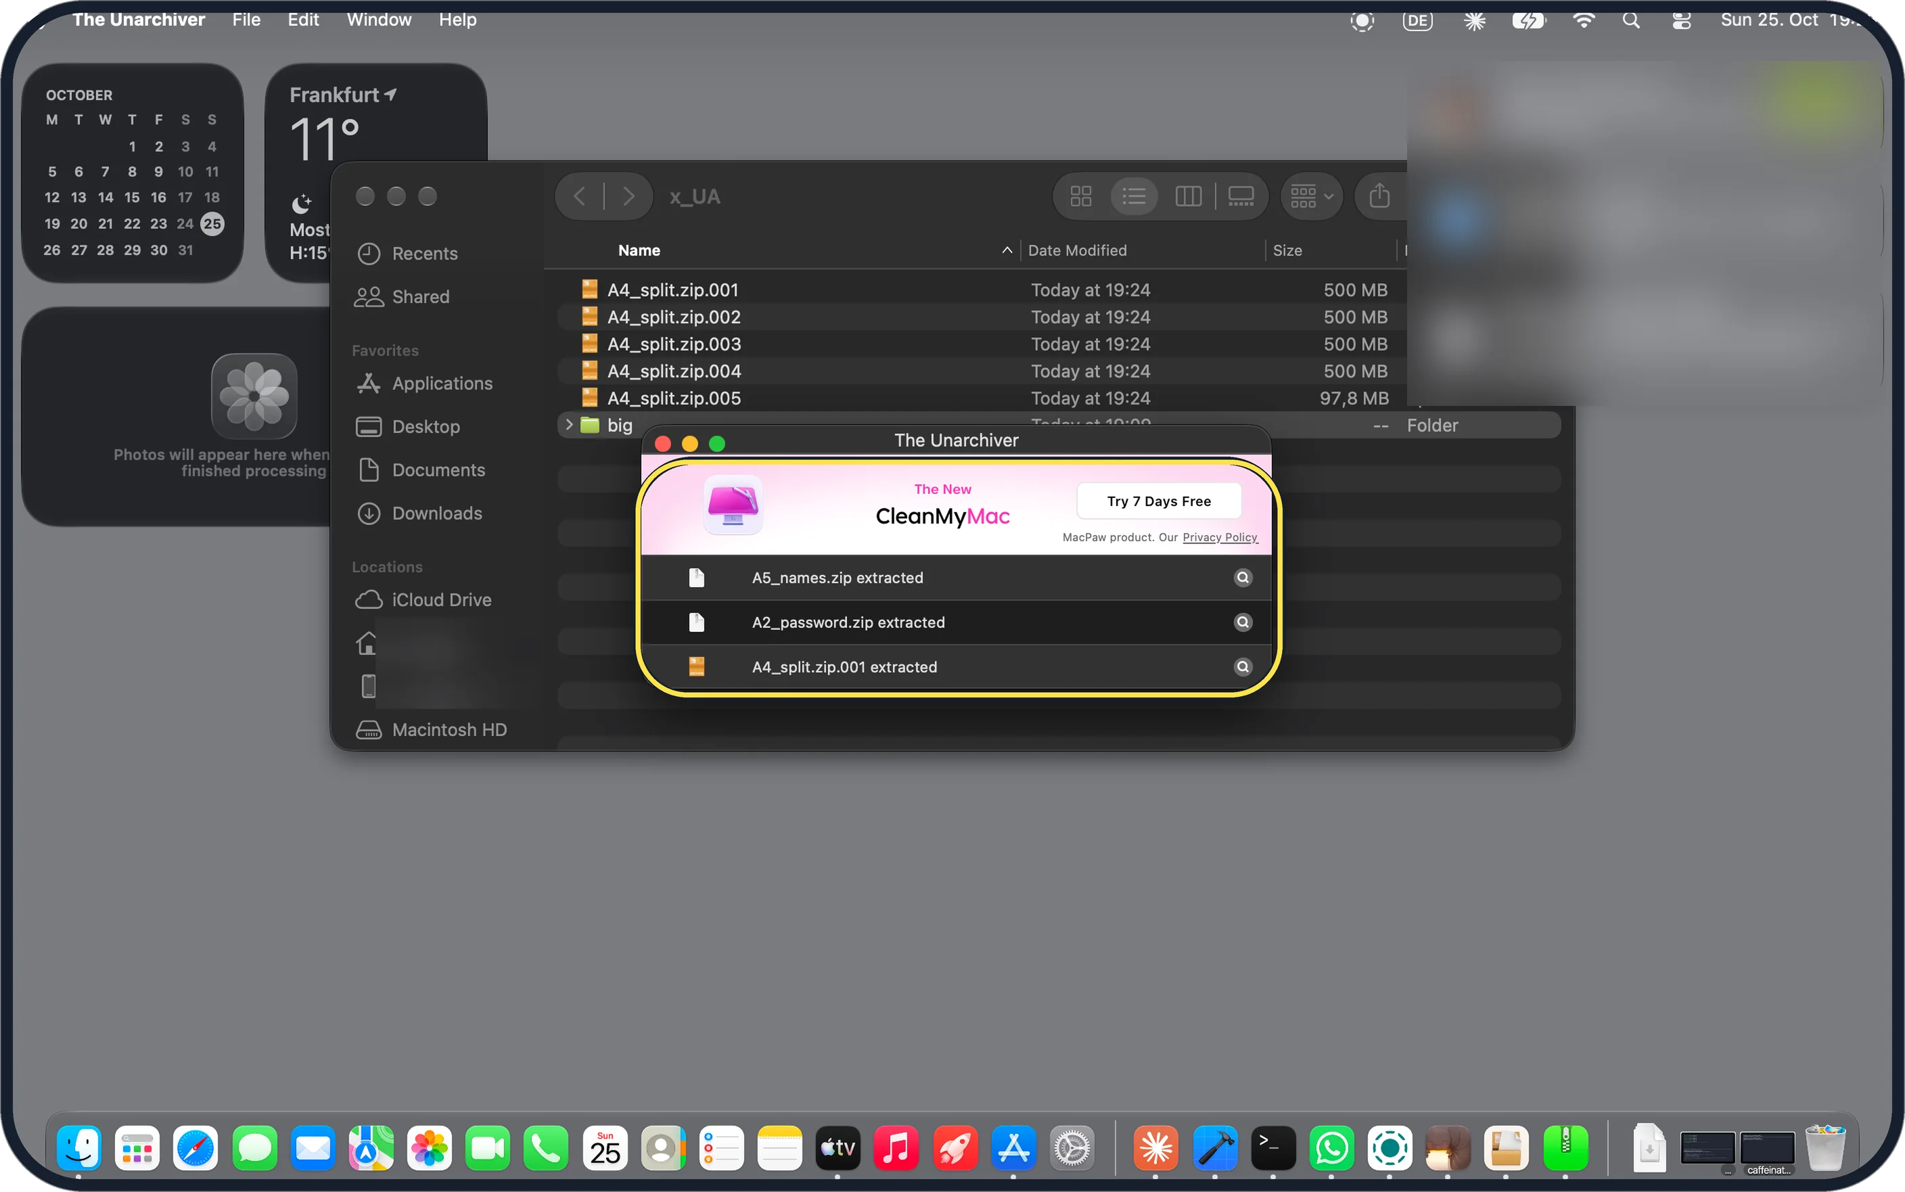Open the File menu

click(x=246, y=20)
